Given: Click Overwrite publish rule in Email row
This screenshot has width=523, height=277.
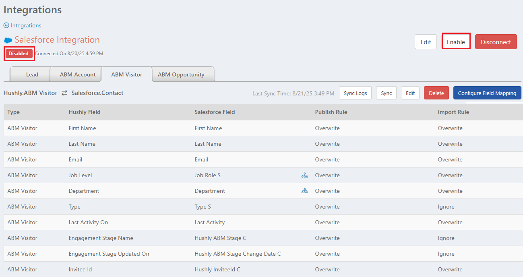Looking at the screenshot, I should tap(327, 159).
